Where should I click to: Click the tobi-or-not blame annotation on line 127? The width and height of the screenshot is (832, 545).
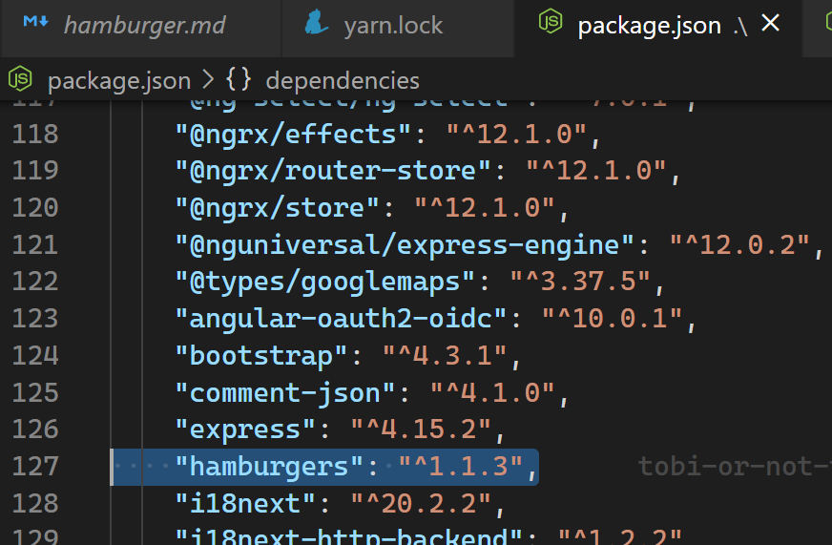point(735,467)
